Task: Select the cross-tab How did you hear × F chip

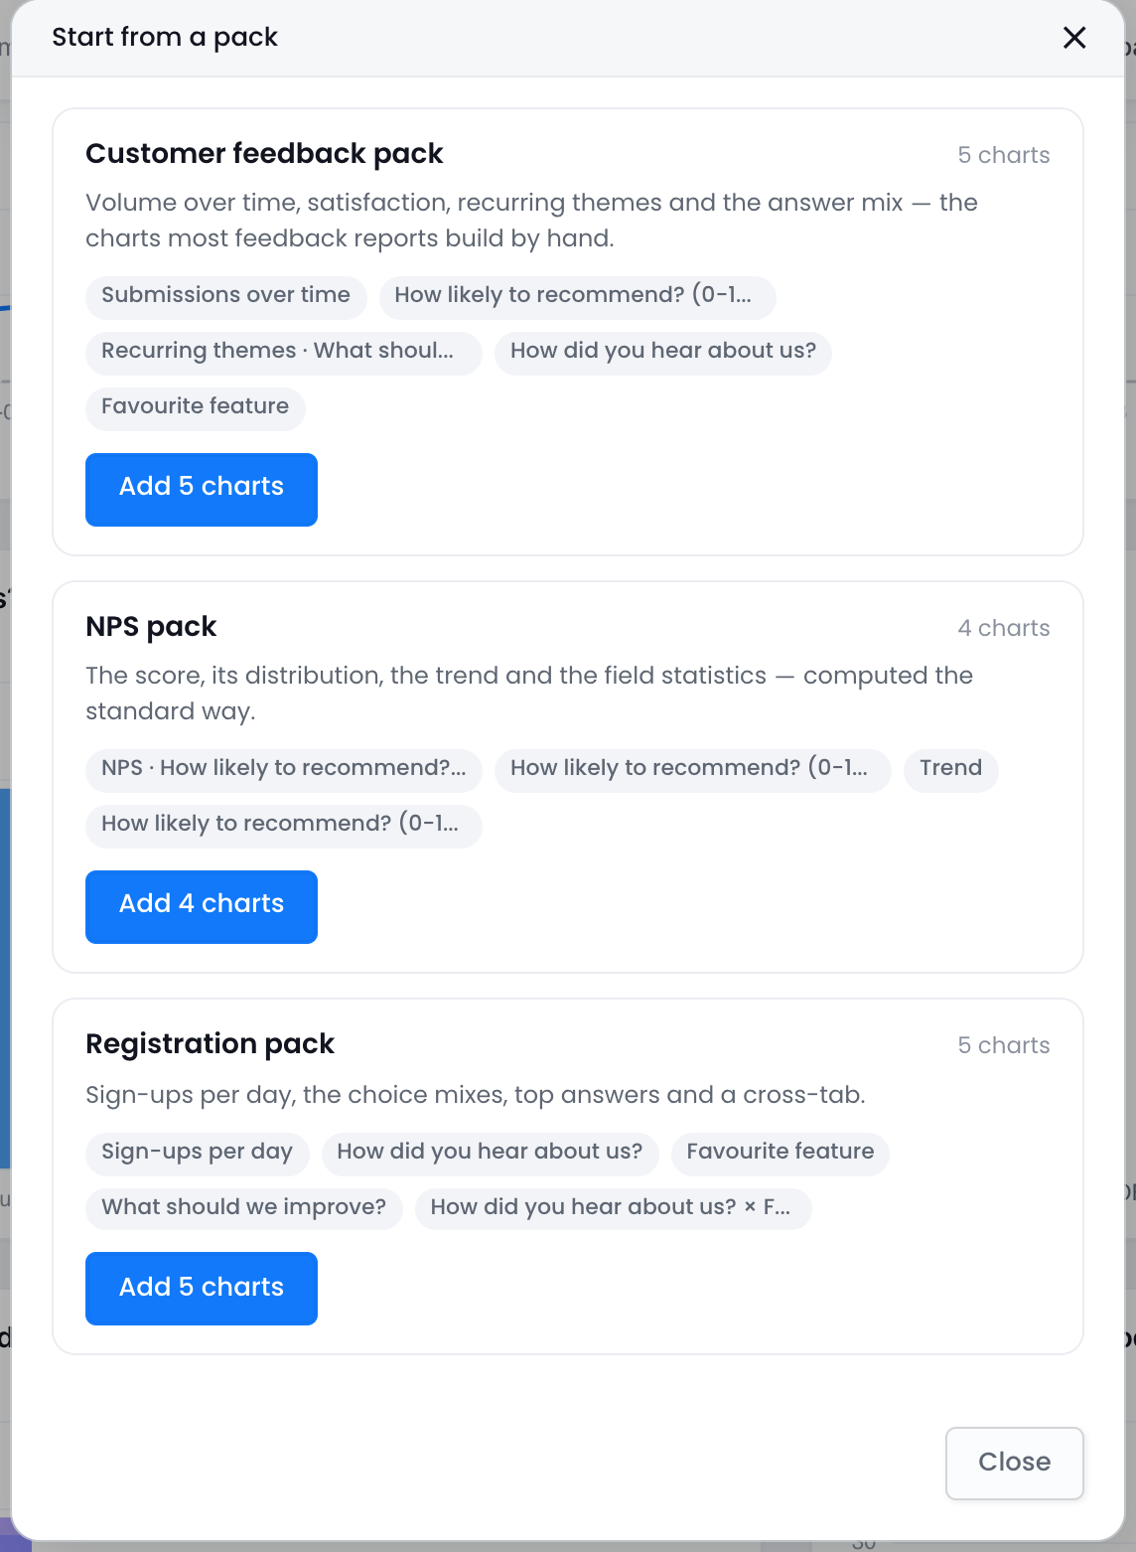Action: point(613,1208)
